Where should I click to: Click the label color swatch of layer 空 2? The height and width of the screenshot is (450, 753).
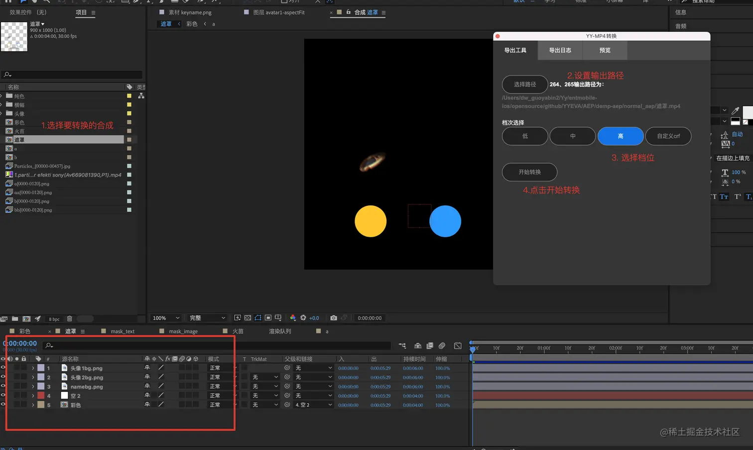click(x=41, y=395)
